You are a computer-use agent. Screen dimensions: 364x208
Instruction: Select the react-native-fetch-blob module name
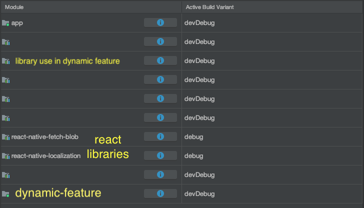pos(44,136)
